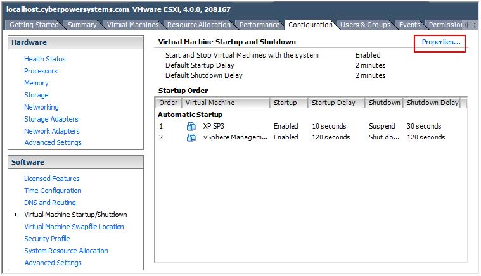481x276 pixels.
Task: Click the Shutdown column header
Action: pyautogui.click(x=384, y=103)
